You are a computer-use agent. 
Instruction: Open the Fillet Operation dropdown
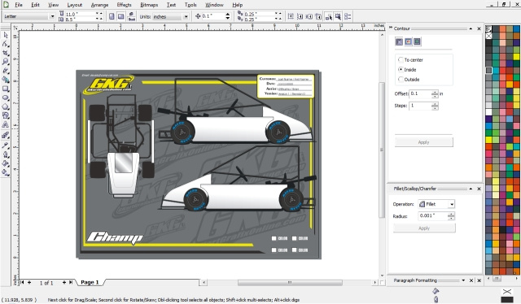coord(452,204)
